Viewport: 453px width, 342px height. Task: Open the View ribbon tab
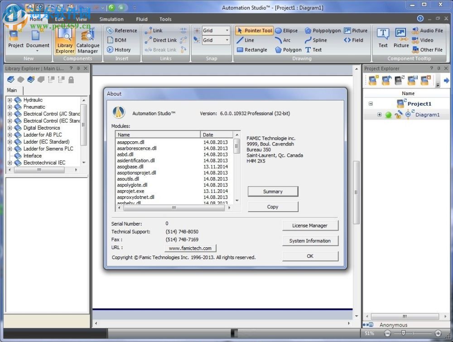tap(82, 19)
